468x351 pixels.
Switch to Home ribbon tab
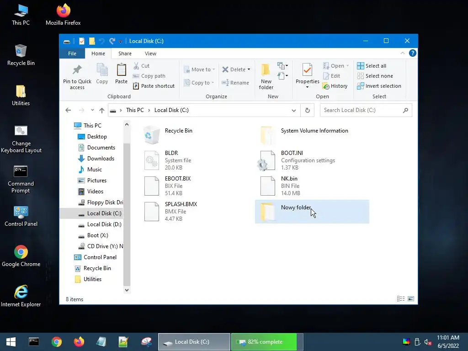98,53
